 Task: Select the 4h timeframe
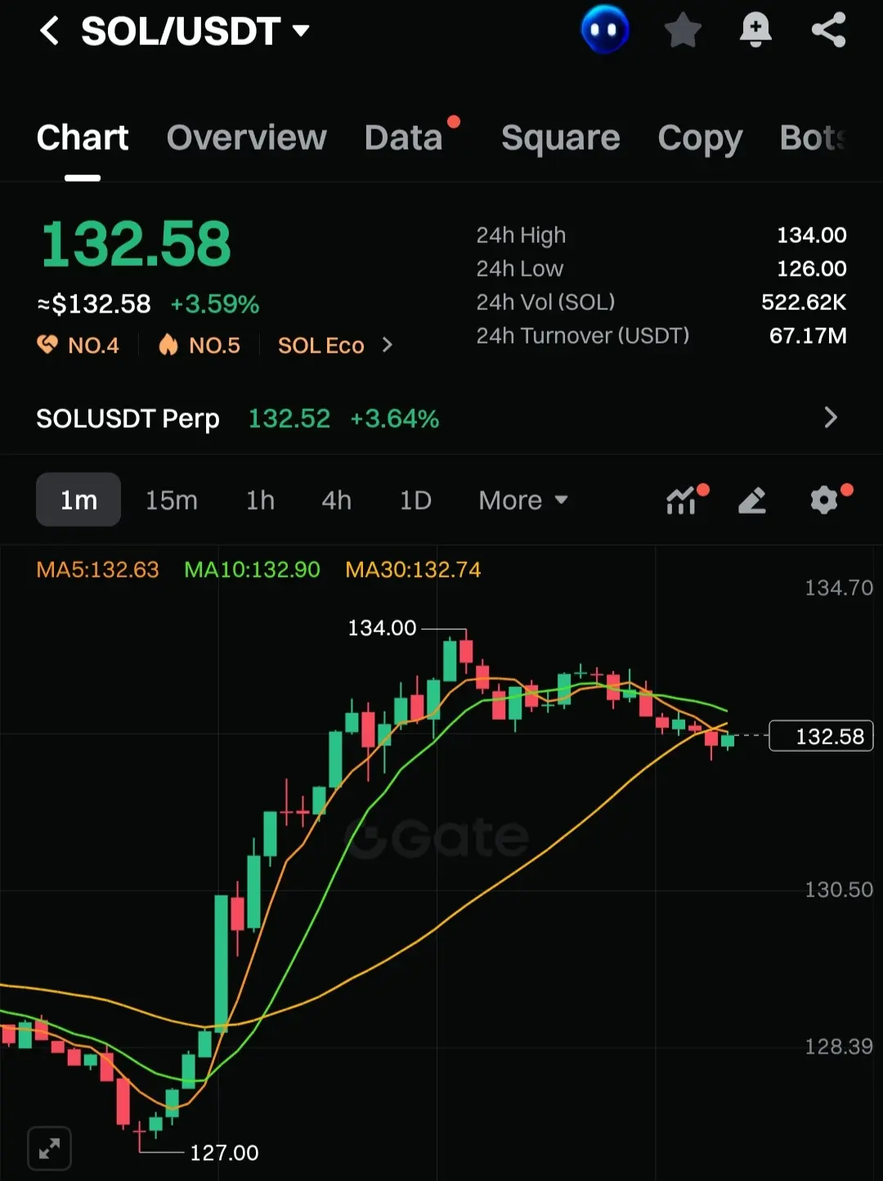click(x=336, y=500)
